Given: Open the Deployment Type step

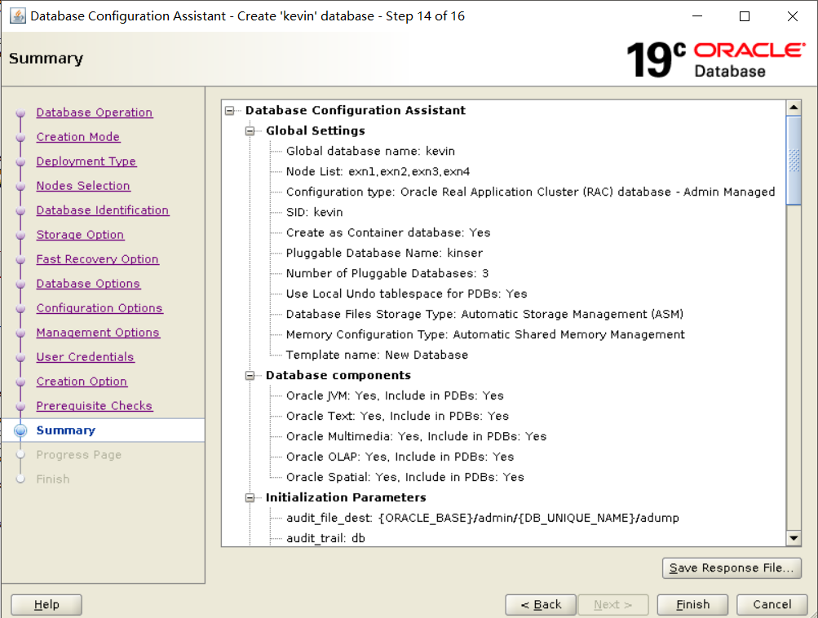Looking at the screenshot, I should click(86, 161).
